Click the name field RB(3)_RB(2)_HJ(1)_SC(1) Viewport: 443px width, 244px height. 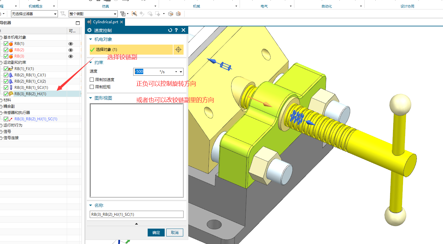pyautogui.click(x=136, y=214)
